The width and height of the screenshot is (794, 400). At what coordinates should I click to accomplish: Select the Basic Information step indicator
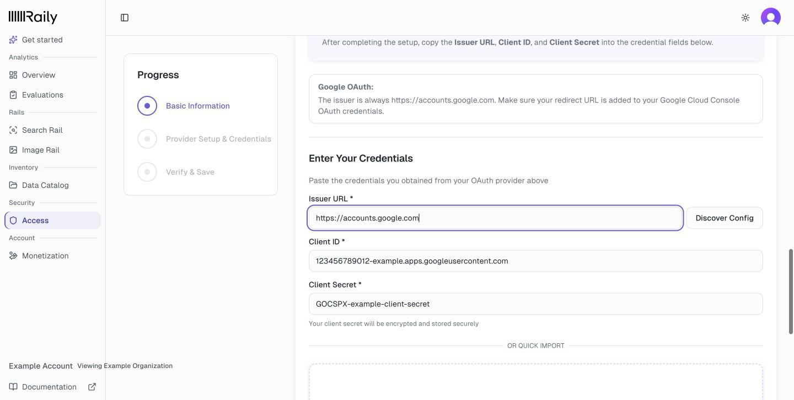coord(147,106)
